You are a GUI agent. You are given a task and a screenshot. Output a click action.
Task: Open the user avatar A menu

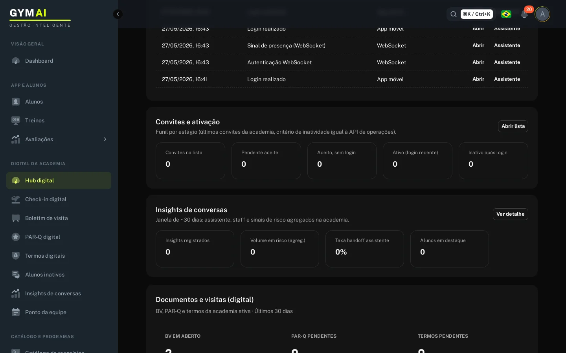542,14
